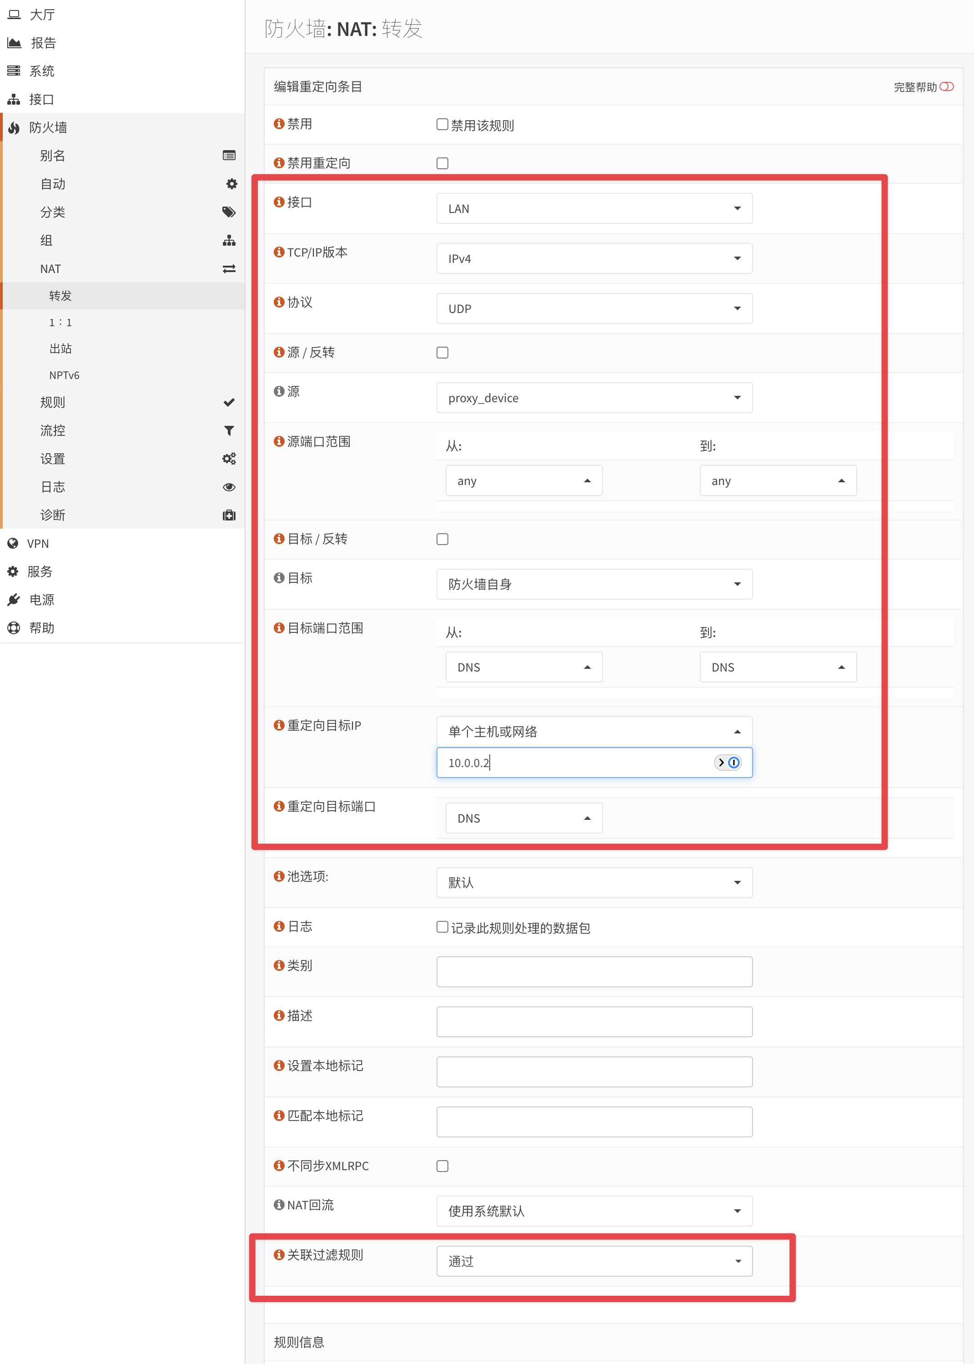Click the 流控 filter icon

click(x=229, y=430)
